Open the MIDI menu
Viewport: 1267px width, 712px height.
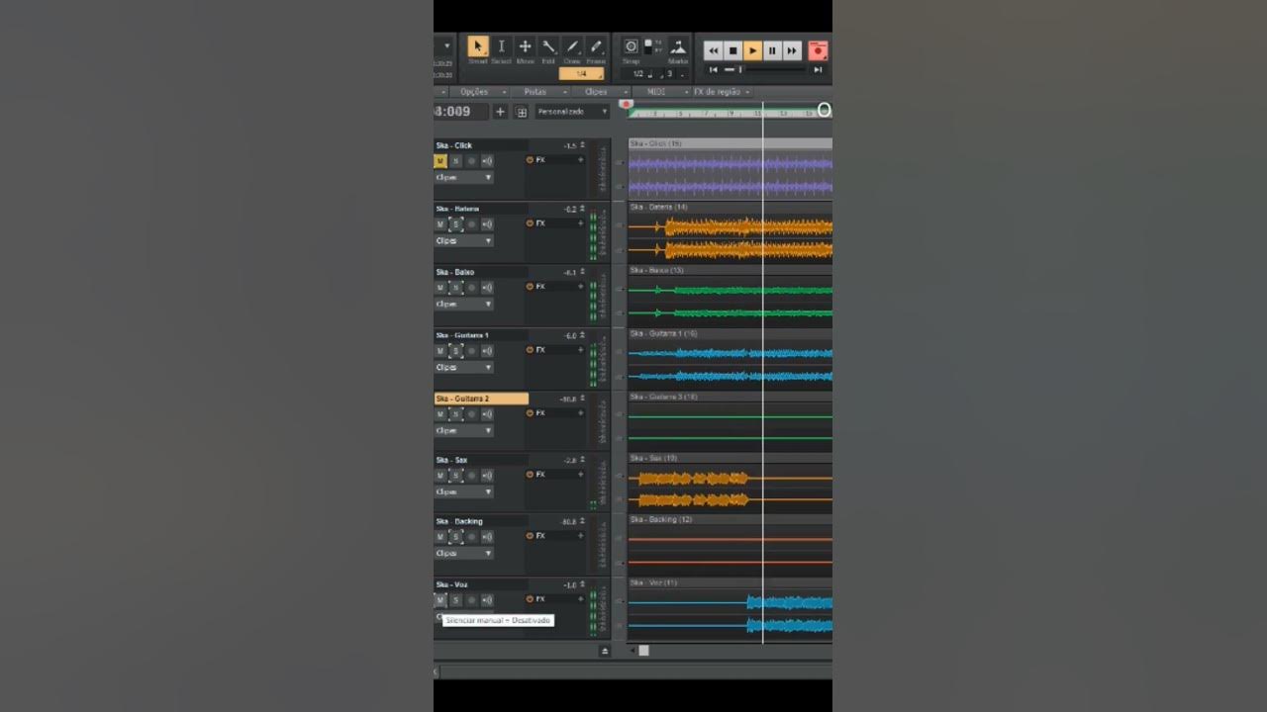tap(656, 92)
